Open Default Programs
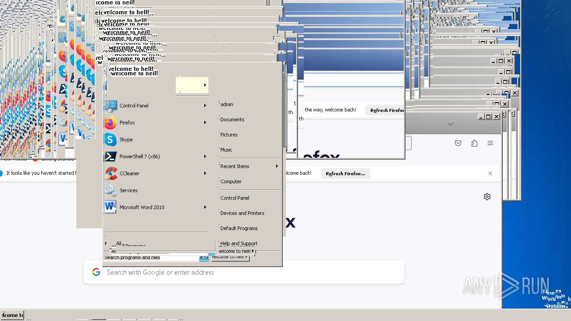The image size is (571, 321). (239, 228)
